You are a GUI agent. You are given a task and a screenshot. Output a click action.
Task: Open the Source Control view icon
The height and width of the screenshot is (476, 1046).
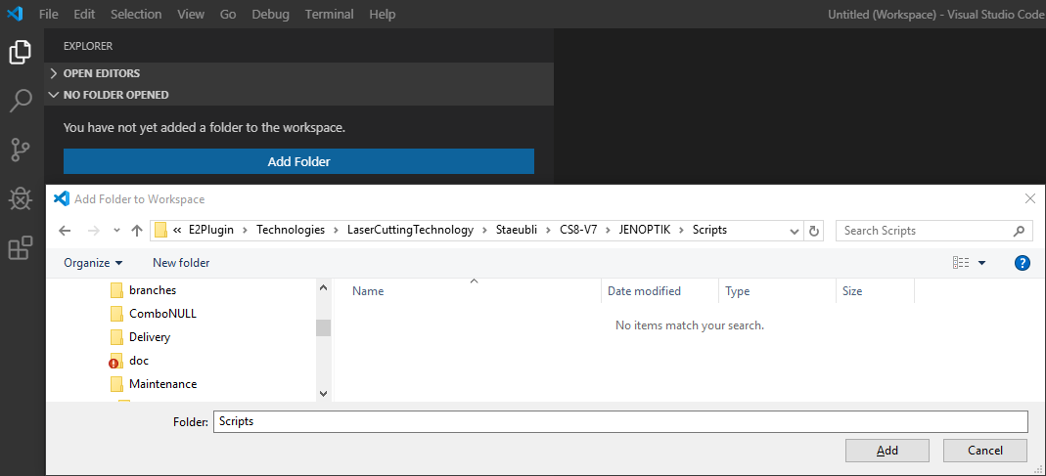point(20,150)
